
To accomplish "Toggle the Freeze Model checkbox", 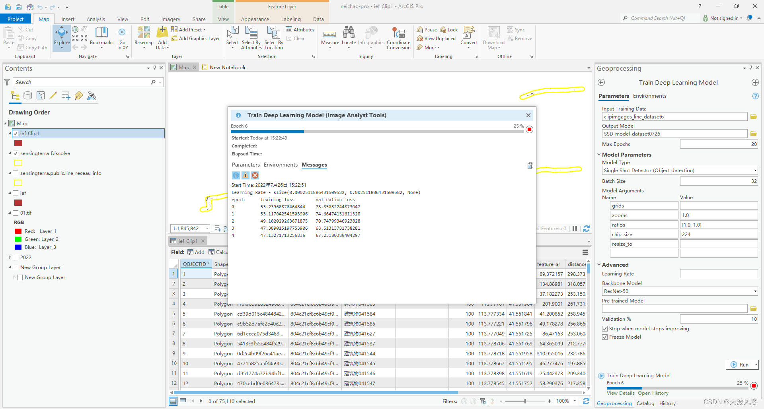I will pyautogui.click(x=605, y=337).
